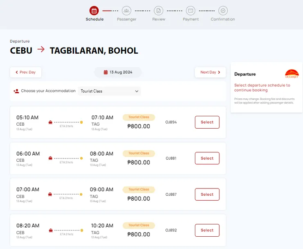Click the ferry icon on the 05:10 AM trip
The height and width of the screenshot is (249, 303).
coord(50,122)
